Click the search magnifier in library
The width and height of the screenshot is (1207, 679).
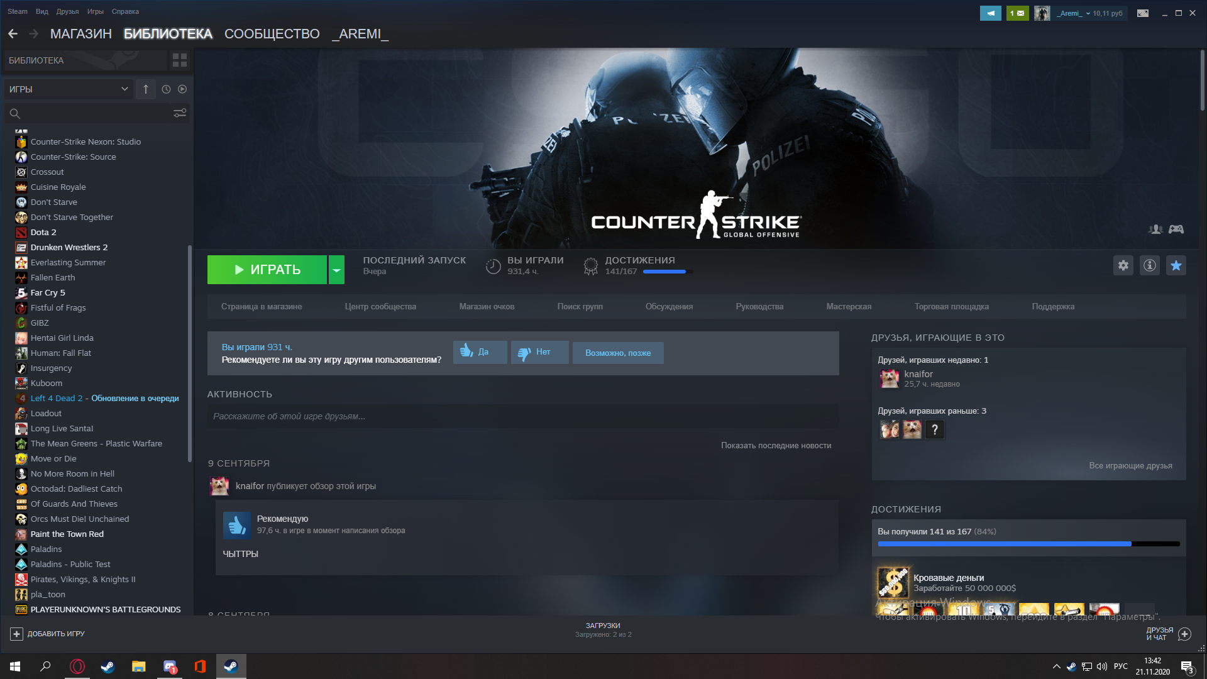click(15, 114)
